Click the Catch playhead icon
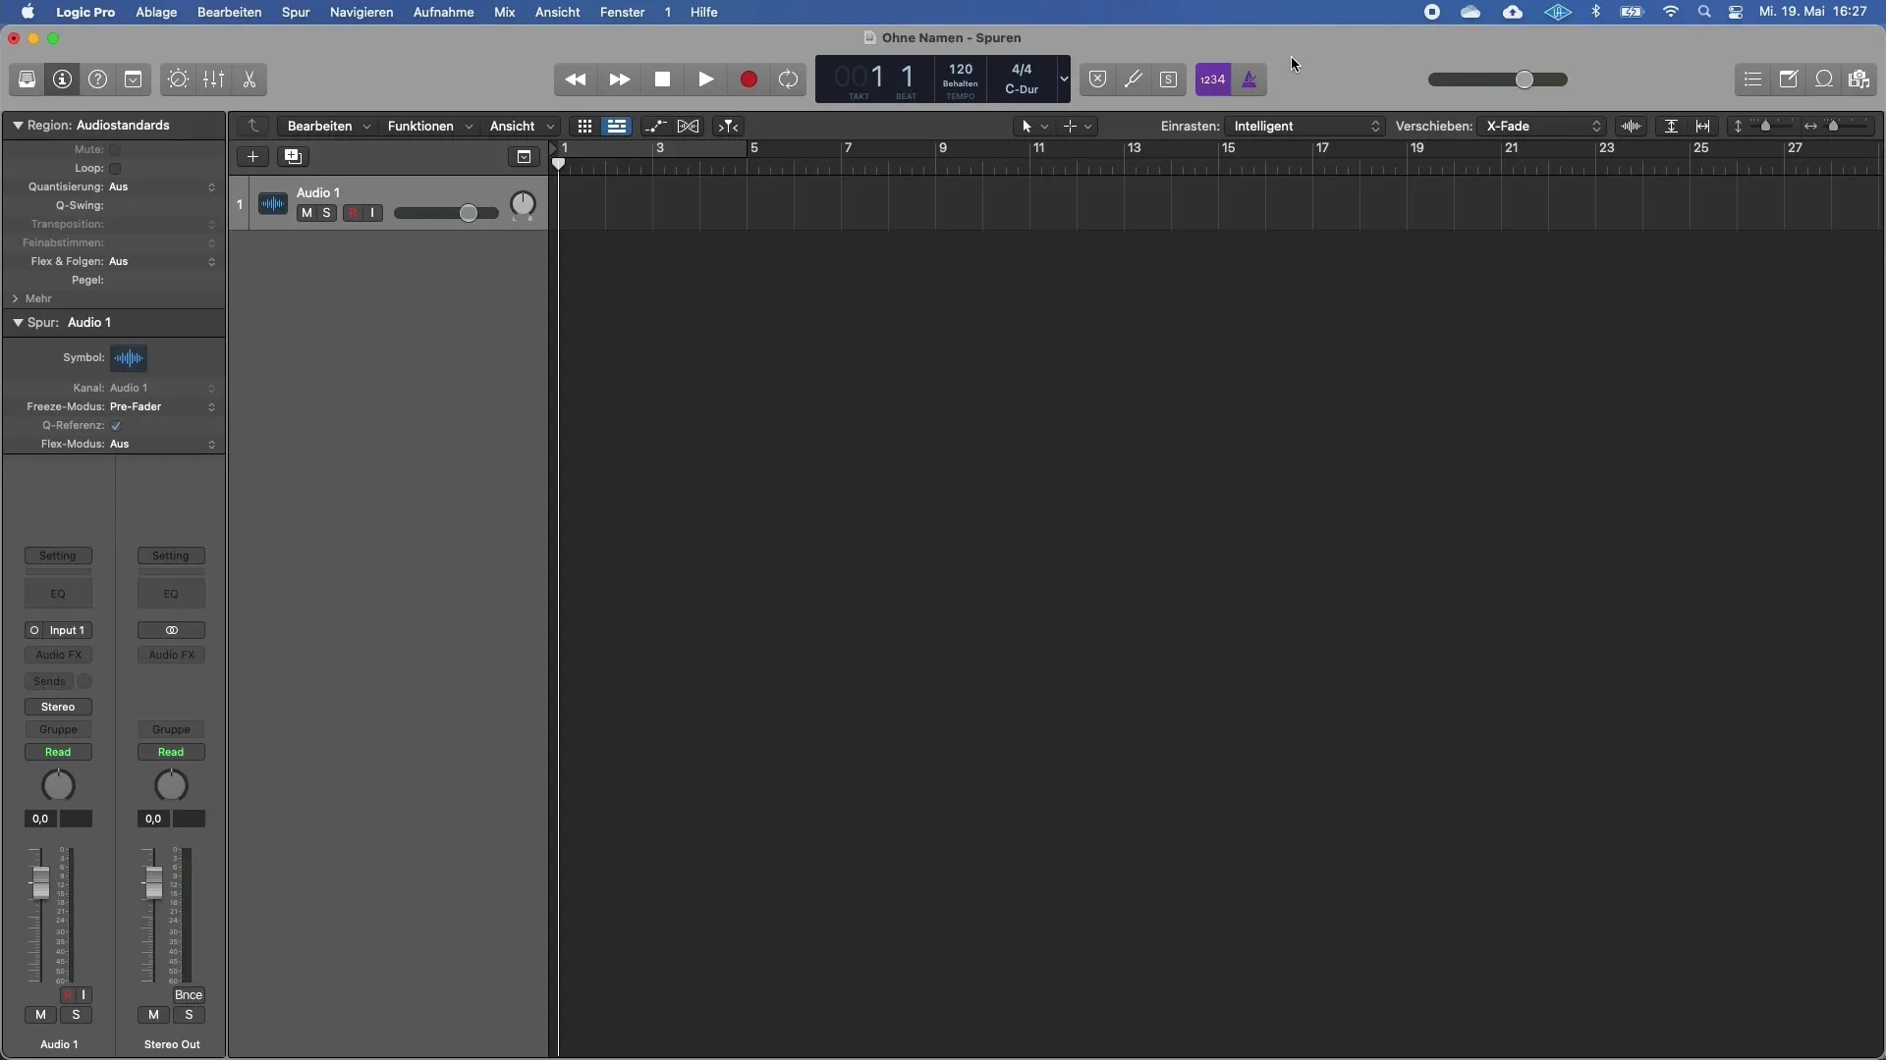 pos(729,126)
